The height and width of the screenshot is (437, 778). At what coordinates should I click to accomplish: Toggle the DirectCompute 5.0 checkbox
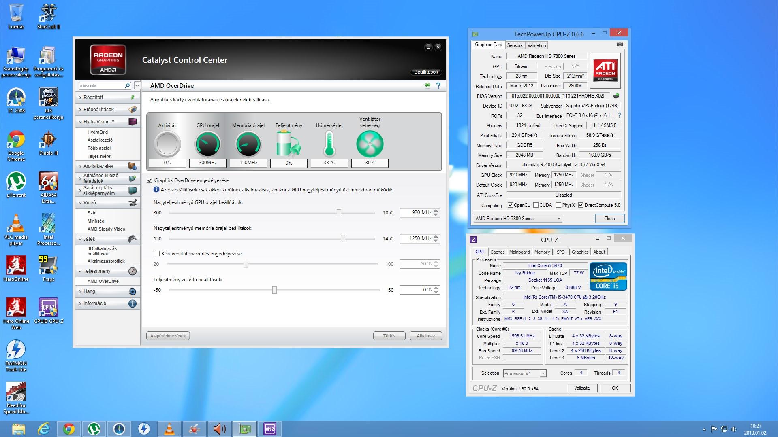pos(581,205)
